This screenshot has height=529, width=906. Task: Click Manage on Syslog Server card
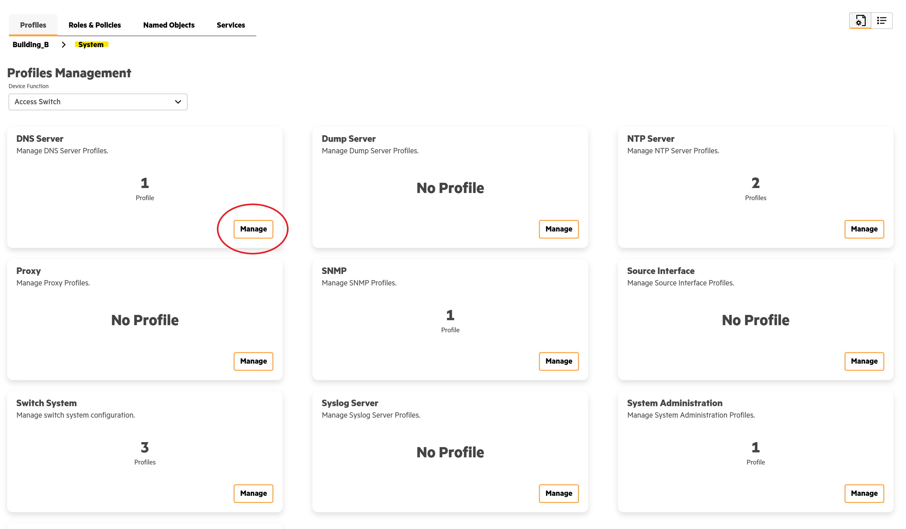[x=558, y=493]
